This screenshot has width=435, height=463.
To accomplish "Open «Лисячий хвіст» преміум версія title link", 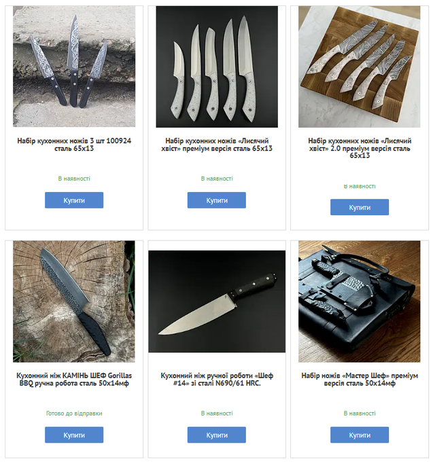I will click(x=217, y=145).
